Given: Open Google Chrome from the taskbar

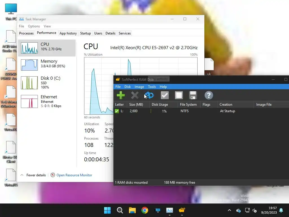Looking at the screenshot, I should [x=145, y=210].
